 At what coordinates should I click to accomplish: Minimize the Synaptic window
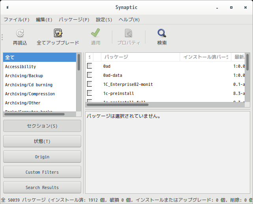tap(217, 8)
